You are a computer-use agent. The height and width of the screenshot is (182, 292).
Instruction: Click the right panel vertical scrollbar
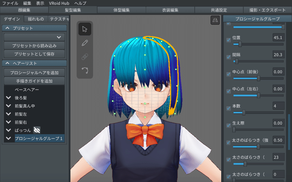tap(289, 132)
